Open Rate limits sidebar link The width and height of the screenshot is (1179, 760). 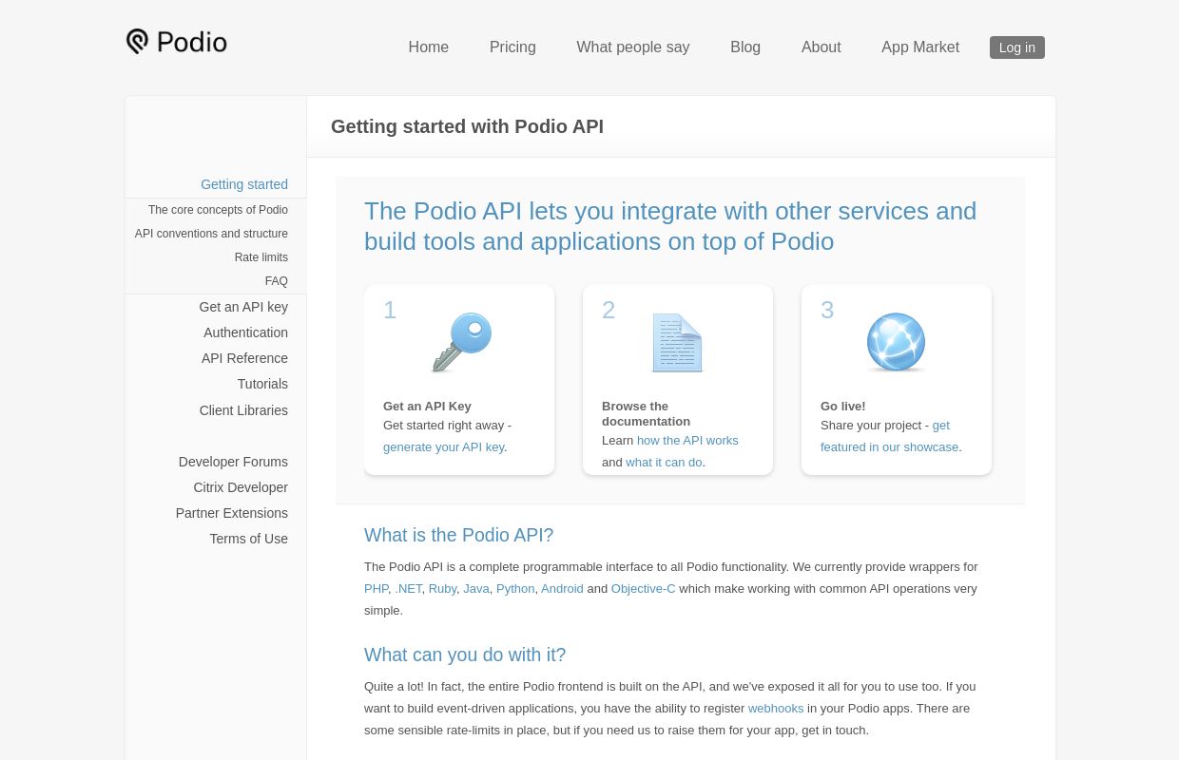click(x=261, y=257)
